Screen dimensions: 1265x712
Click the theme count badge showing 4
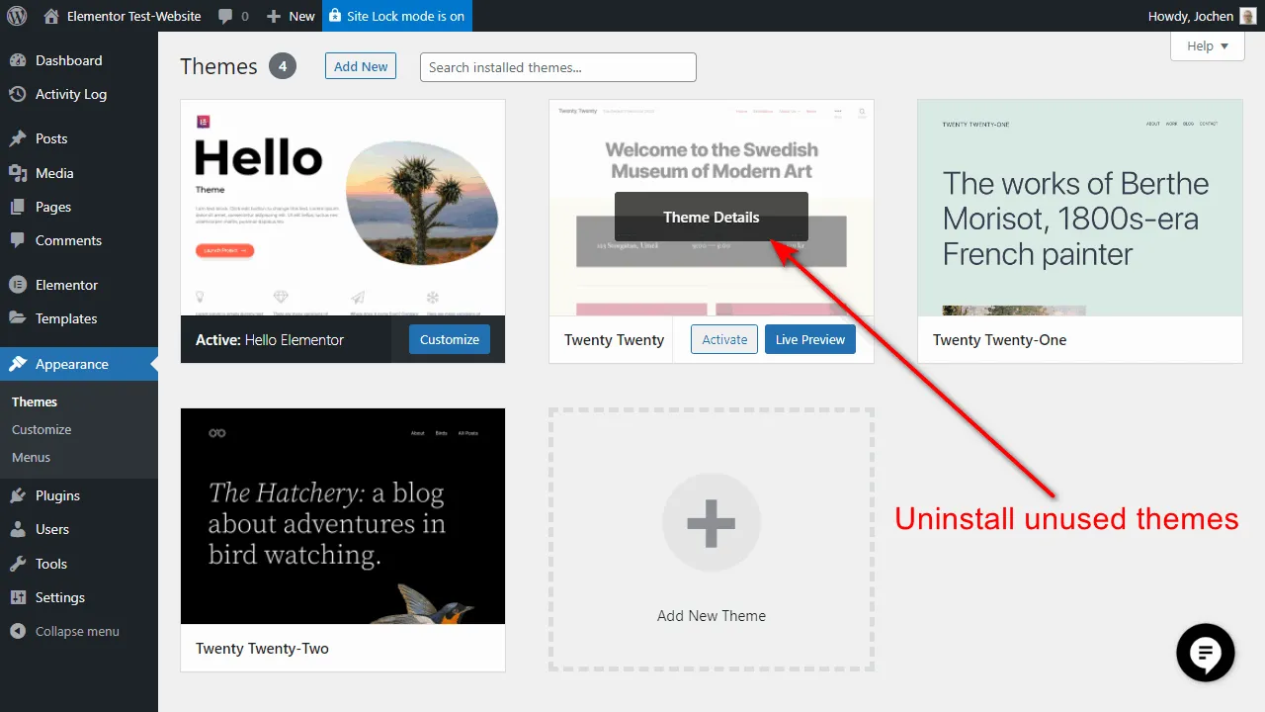click(x=282, y=66)
